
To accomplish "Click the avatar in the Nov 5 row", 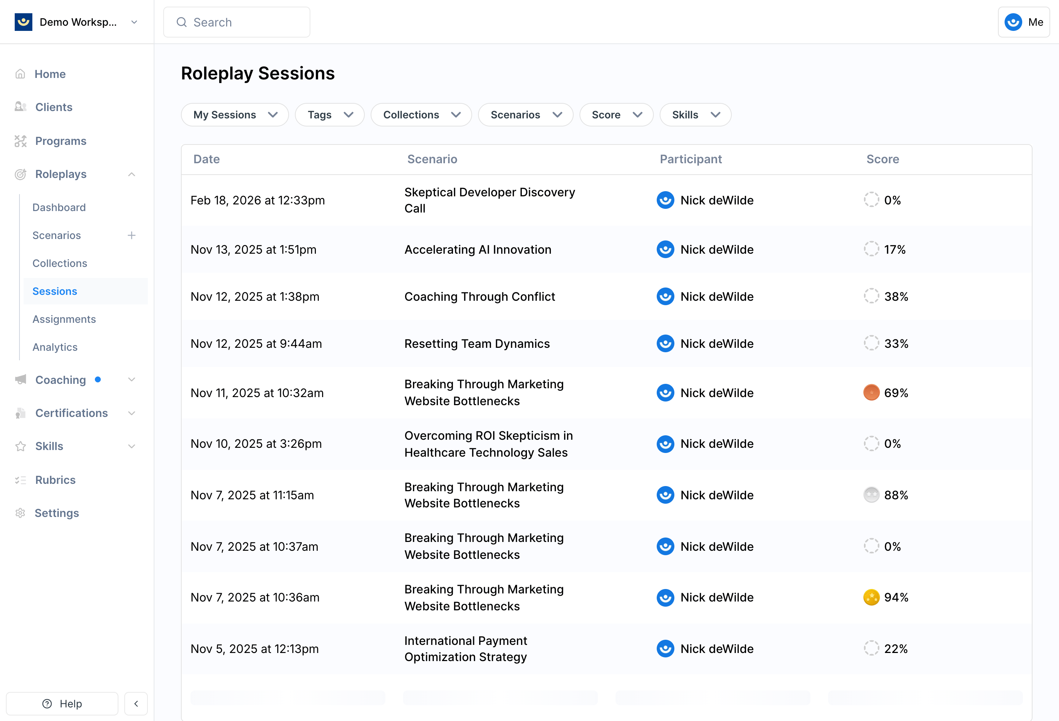I will click(x=665, y=649).
